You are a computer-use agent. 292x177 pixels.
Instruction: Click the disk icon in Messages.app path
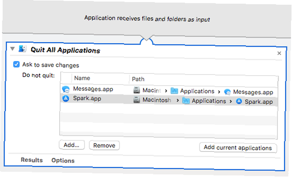point(136,90)
